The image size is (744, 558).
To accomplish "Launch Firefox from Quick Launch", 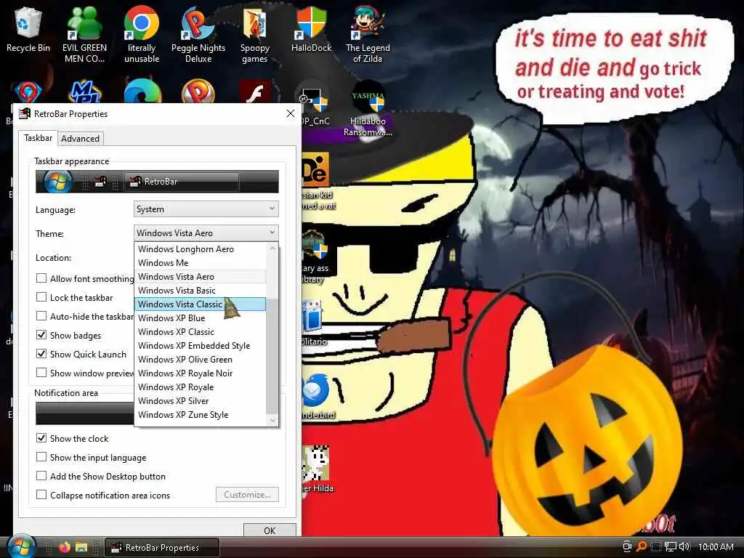I will coord(64,547).
